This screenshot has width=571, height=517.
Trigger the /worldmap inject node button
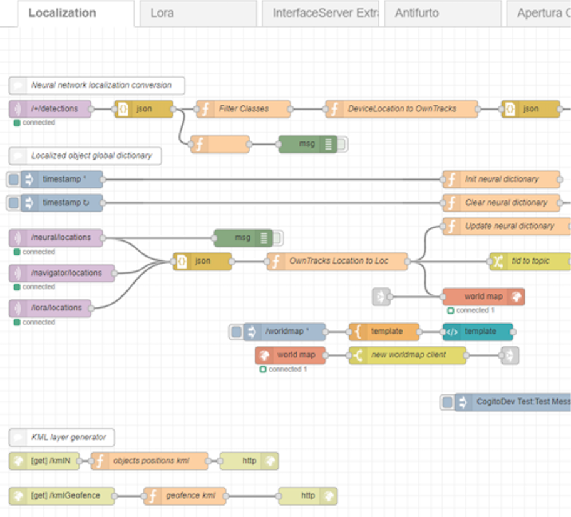235,332
